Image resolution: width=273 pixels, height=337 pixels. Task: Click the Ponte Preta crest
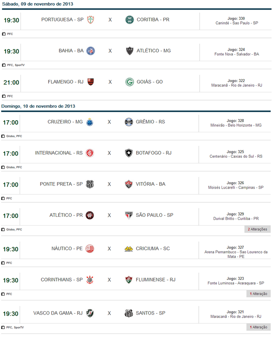90,184
